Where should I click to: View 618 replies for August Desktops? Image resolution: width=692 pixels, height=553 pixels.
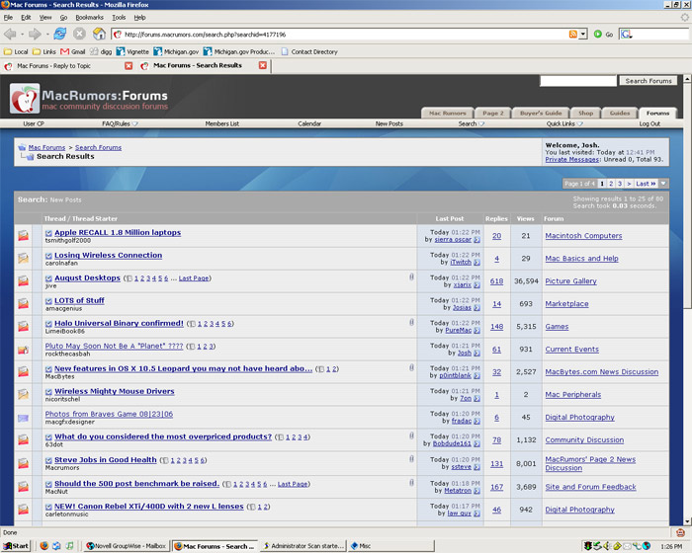[496, 281]
